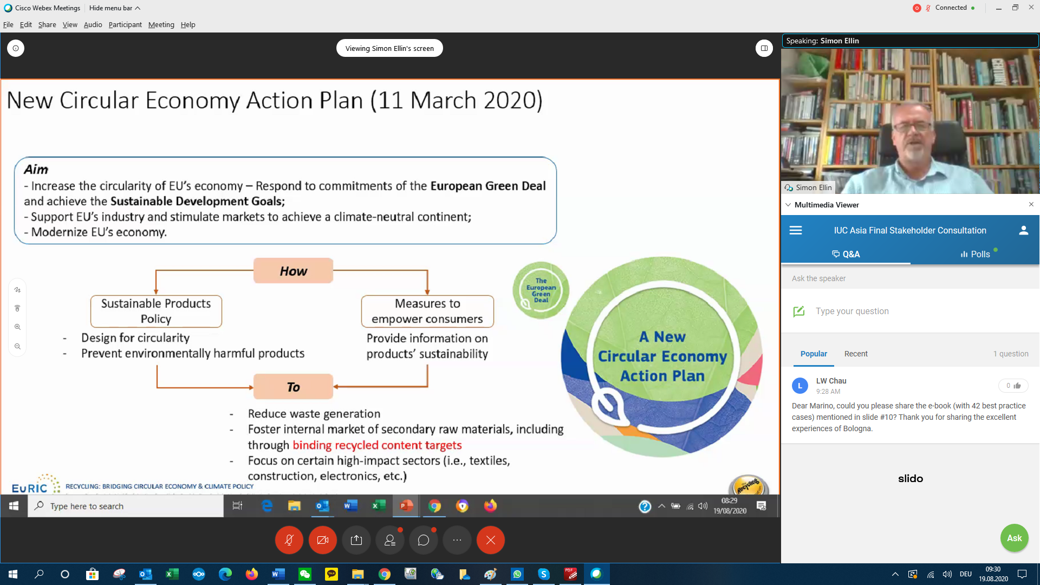Click red leave meeting button

491,540
